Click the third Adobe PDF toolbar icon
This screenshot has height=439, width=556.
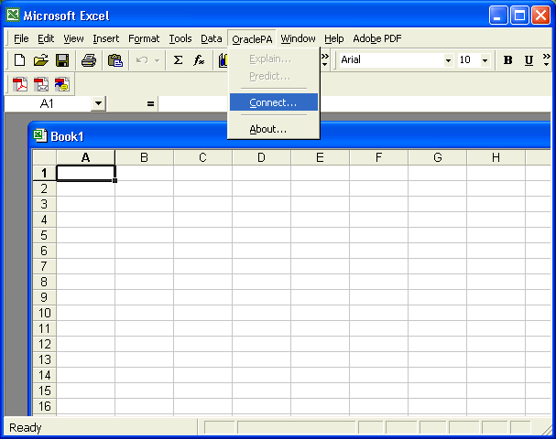tap(61, 84)
